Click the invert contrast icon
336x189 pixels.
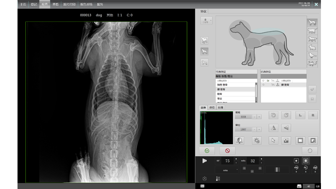(x=239, y=140)
